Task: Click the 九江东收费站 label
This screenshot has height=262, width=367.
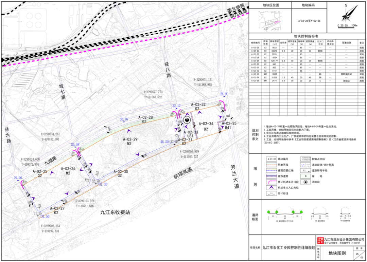Action: pos(115,212)
